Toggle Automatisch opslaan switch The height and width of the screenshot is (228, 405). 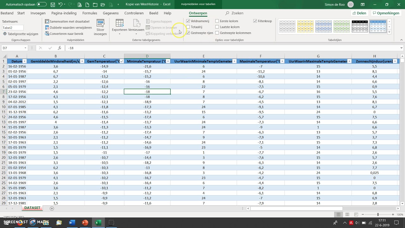coord(41,4)
